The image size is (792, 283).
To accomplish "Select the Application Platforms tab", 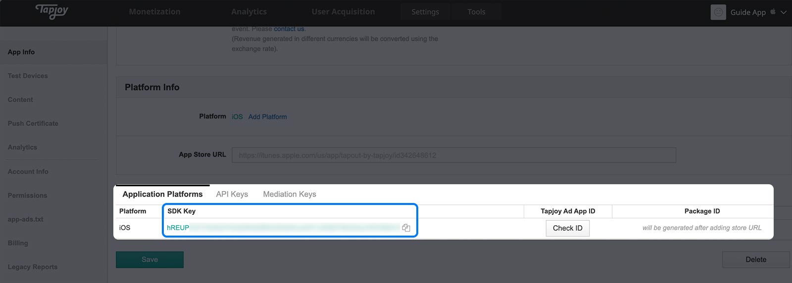I will click(163, 194).
